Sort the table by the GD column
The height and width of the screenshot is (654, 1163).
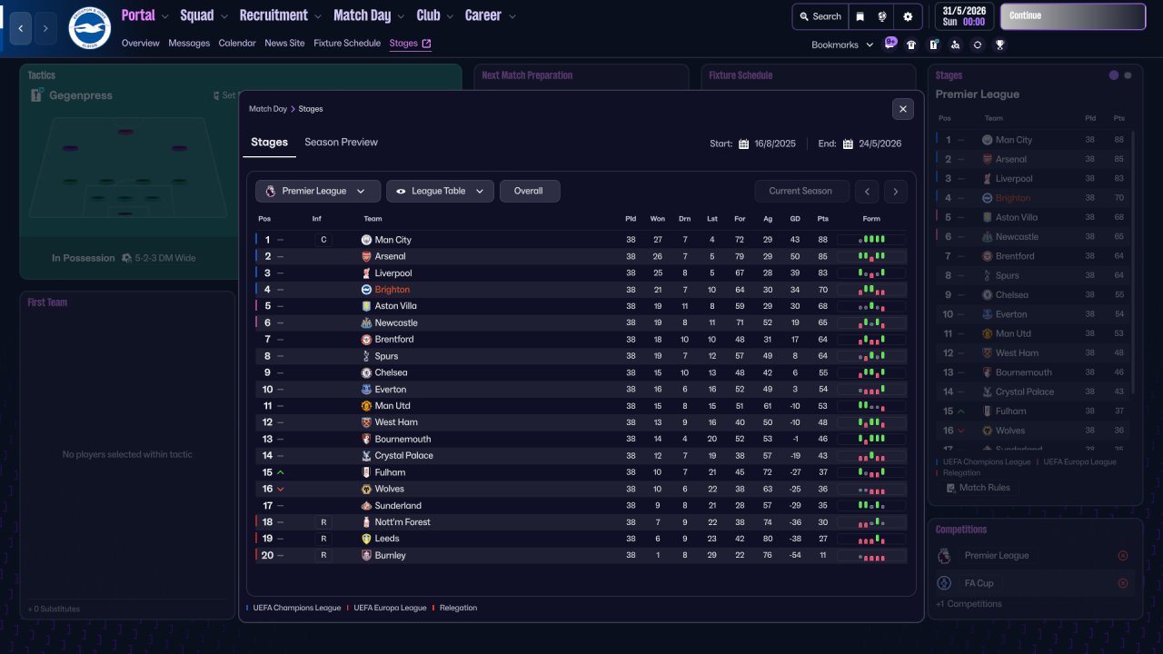tap(795, 219)
